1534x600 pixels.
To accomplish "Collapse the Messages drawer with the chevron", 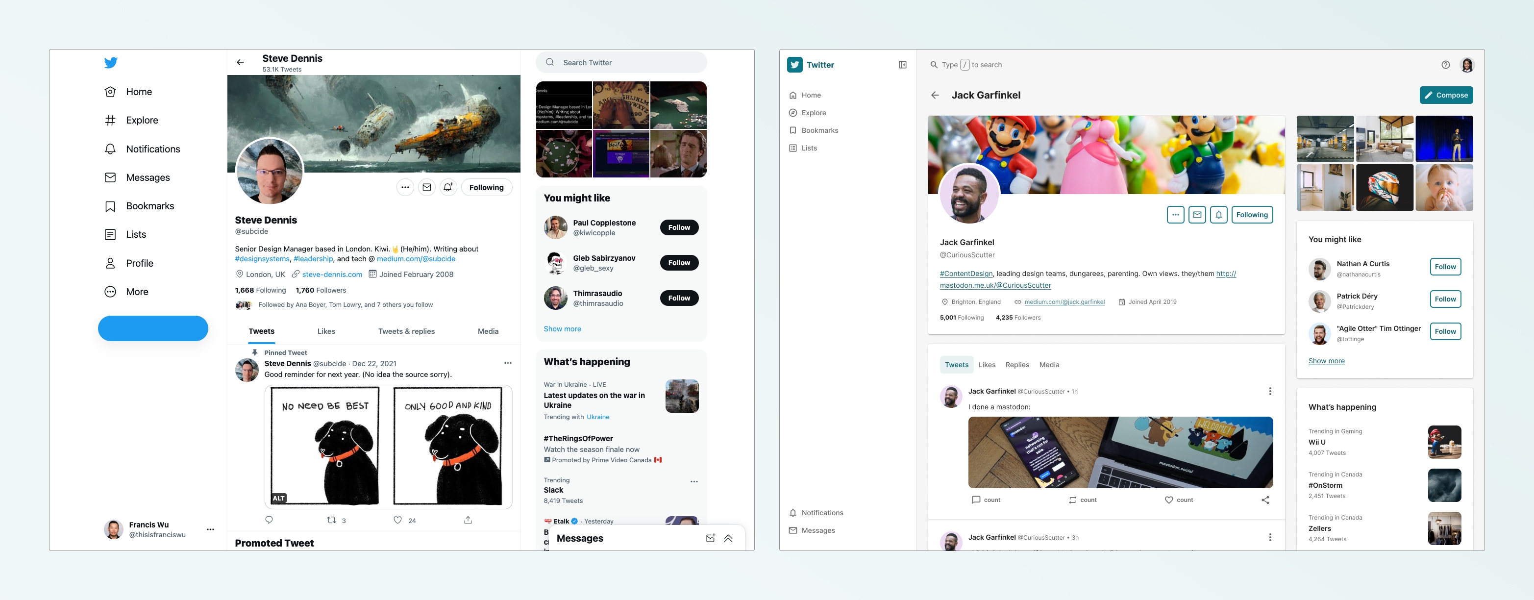I will click(x=728, y=538).
